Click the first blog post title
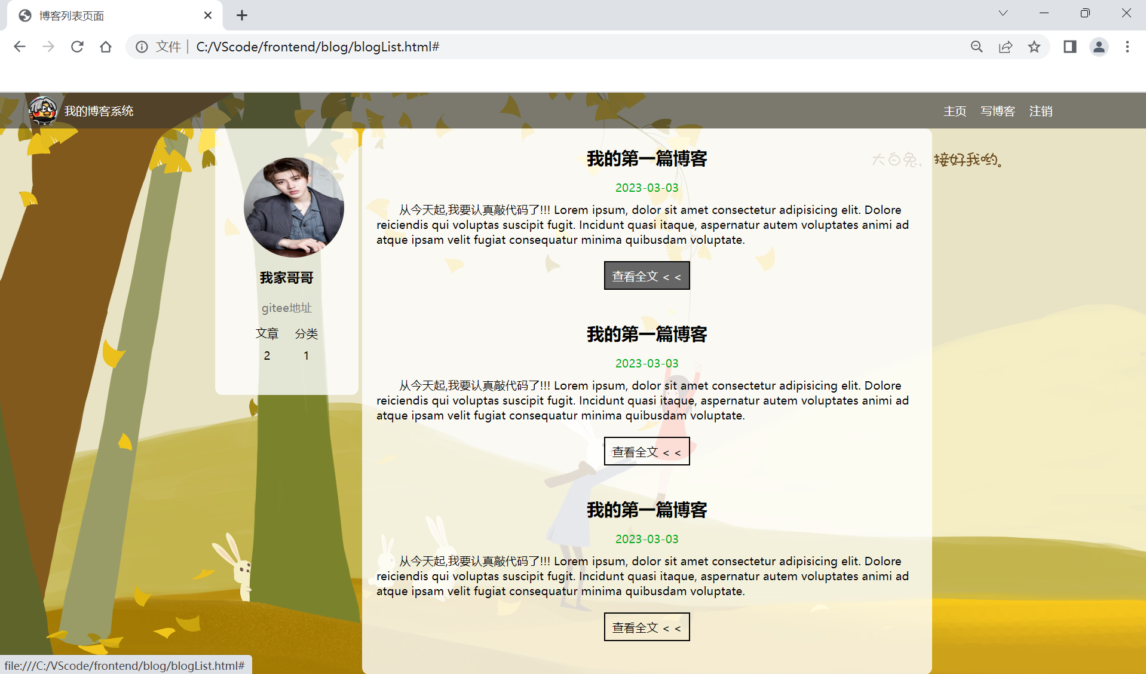 pos(647,159)
